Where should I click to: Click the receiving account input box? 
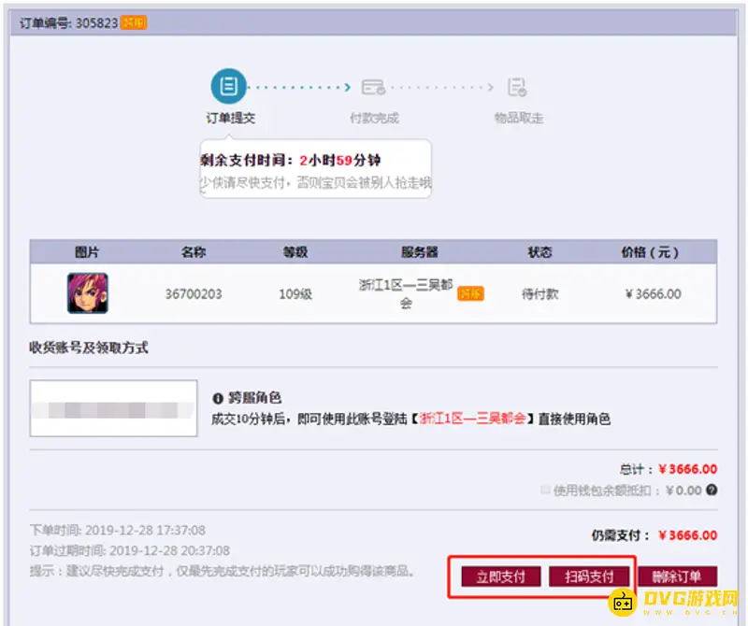tap(113, 408)
